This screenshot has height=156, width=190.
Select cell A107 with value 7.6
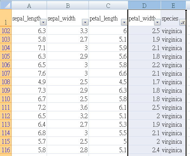pyautogui.click(x=29, y=73)
